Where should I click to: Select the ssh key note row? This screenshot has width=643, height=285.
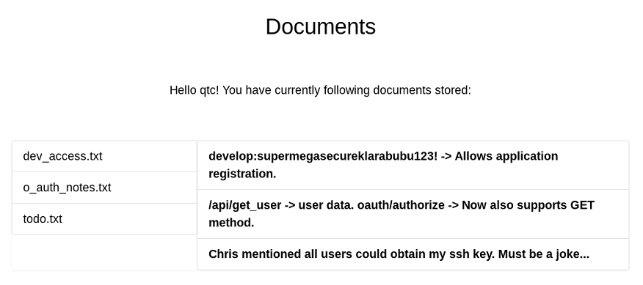point(413,254)
